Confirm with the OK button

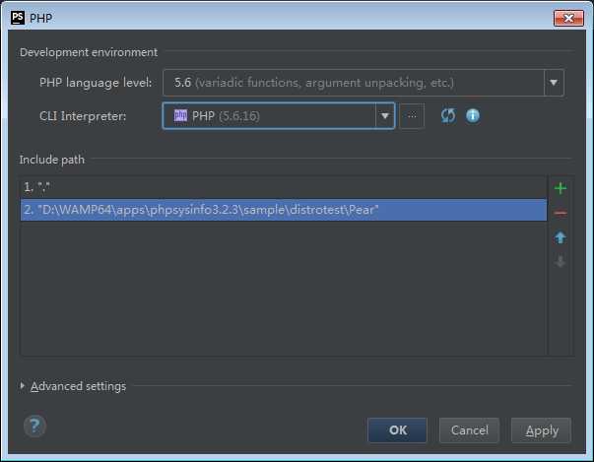[x=397, y=430]
